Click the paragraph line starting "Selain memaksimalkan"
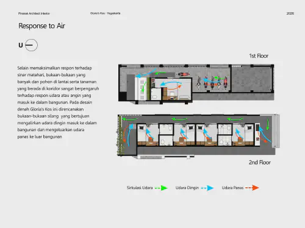Image resolution: width=305 pixels, height=228 pixels. click(54, 68)
